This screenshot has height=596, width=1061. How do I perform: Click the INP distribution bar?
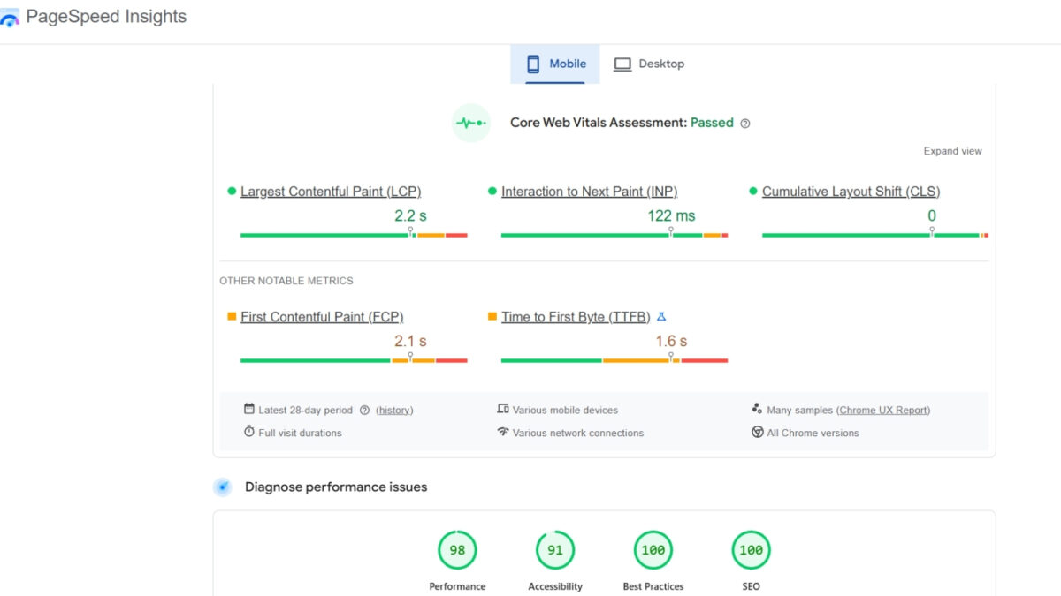click(614, 235)
